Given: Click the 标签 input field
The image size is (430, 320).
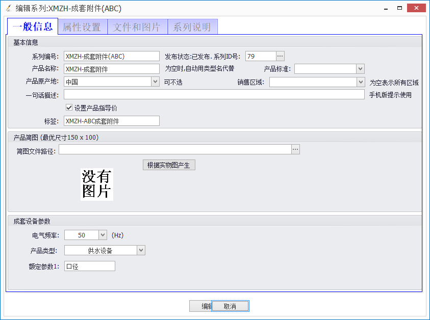Looking at the screenshot, I should tap(112, 121).
